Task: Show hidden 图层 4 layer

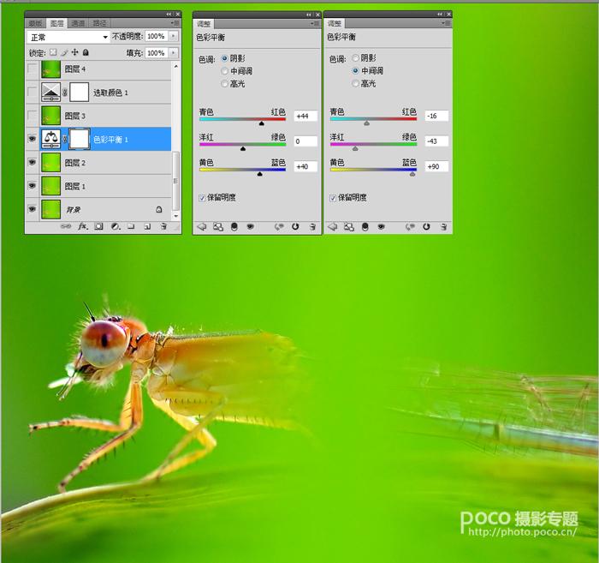Action: click(x=33, y=69)
